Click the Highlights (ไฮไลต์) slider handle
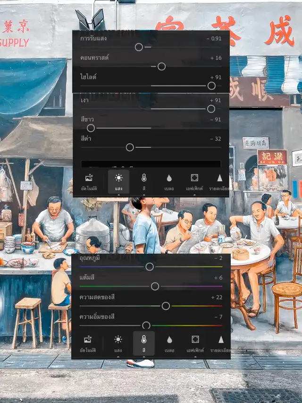302x403 pixels. point(211,86)
